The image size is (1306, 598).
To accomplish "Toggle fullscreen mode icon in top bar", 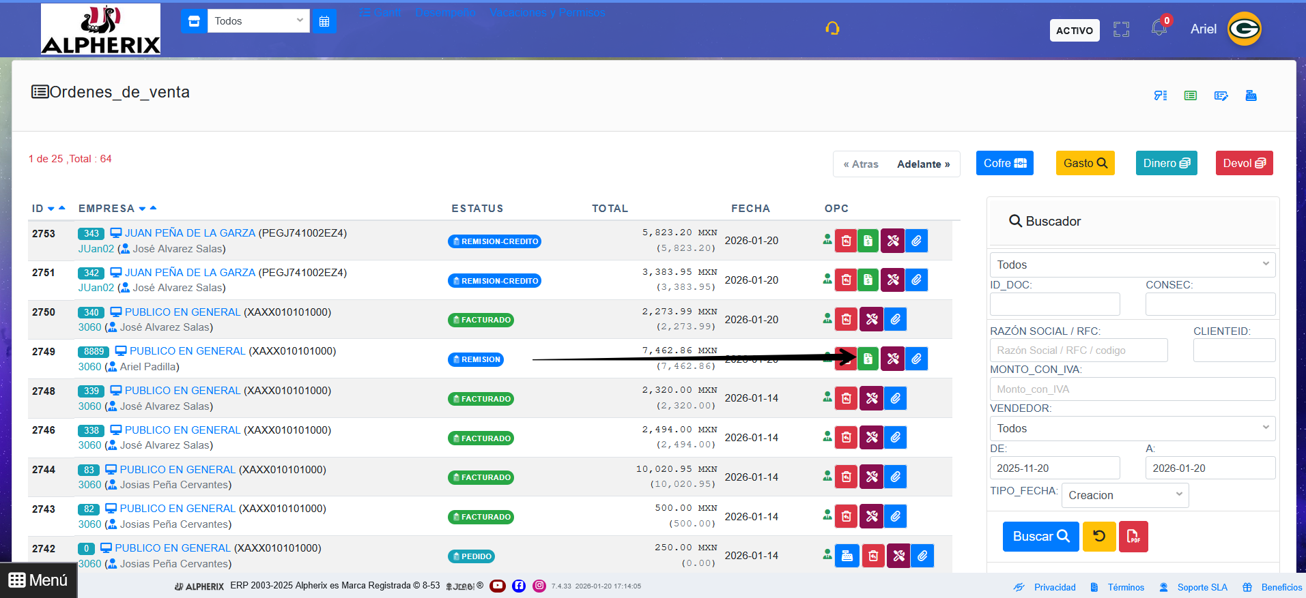I will click(x=1121, y=29).
